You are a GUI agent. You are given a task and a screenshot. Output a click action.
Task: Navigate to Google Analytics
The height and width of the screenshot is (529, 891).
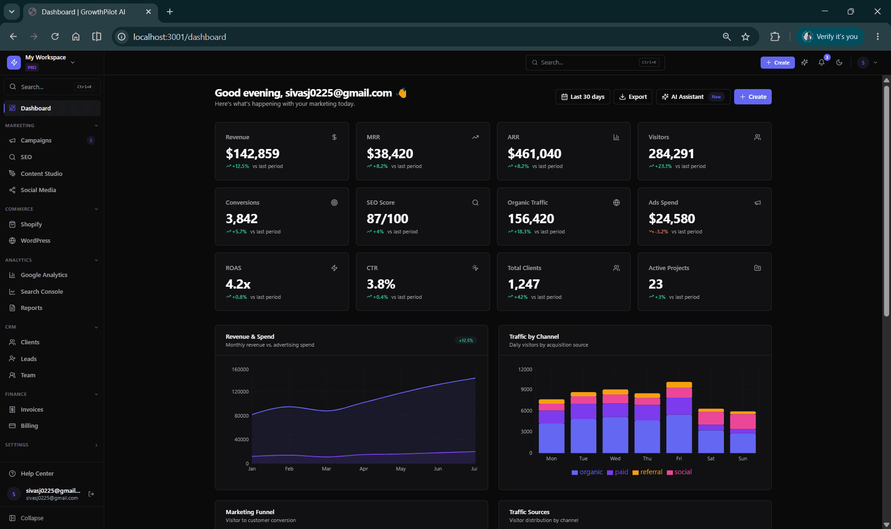(x=52, y=275)
